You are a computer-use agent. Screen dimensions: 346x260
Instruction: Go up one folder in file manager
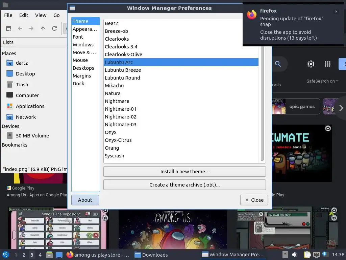[43, 28]
